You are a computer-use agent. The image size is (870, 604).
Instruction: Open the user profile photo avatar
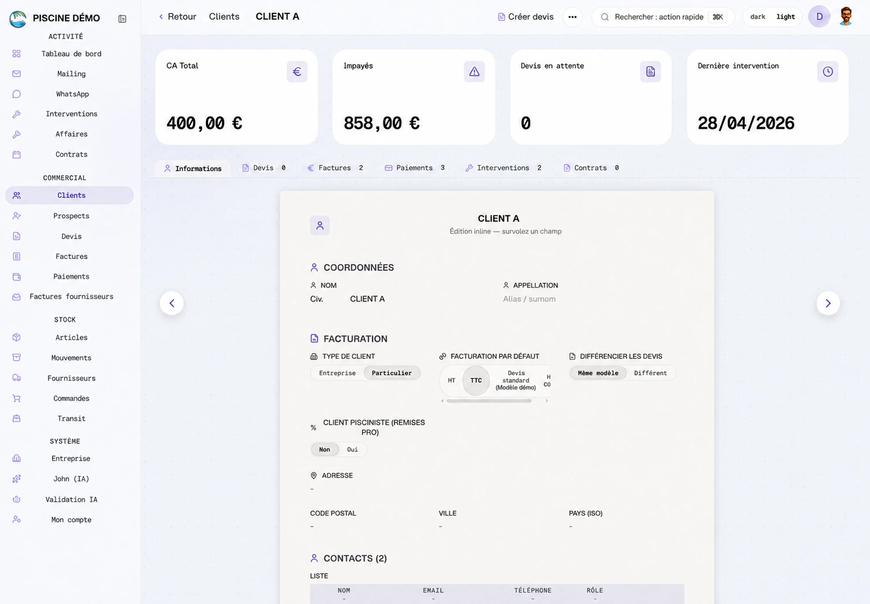click(x=846, y=17)
